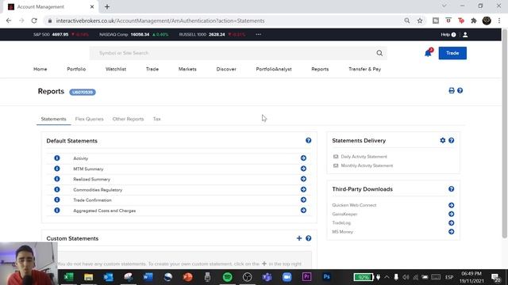Screen dimensions: 508x285
Task: Open help for Custom Statements
Action: click(x=309, y=238)
